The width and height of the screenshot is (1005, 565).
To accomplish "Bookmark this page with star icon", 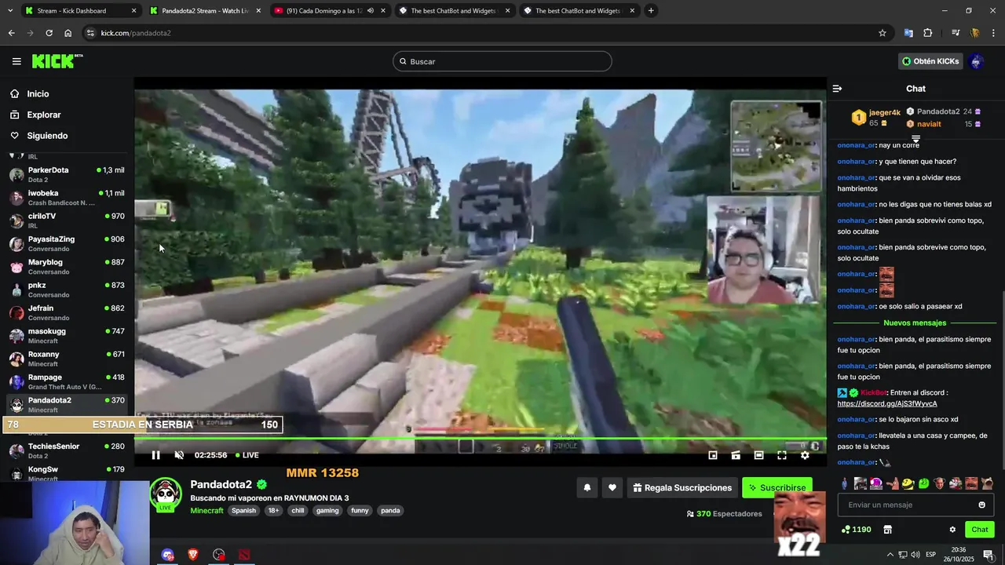I will 883,33.
